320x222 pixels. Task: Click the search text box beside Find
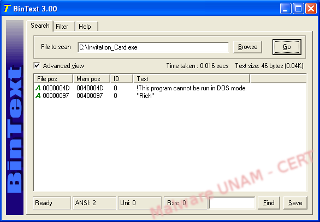232,203
